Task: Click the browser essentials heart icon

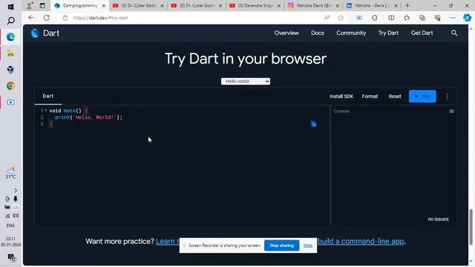Action: click(x=437, y=18)
